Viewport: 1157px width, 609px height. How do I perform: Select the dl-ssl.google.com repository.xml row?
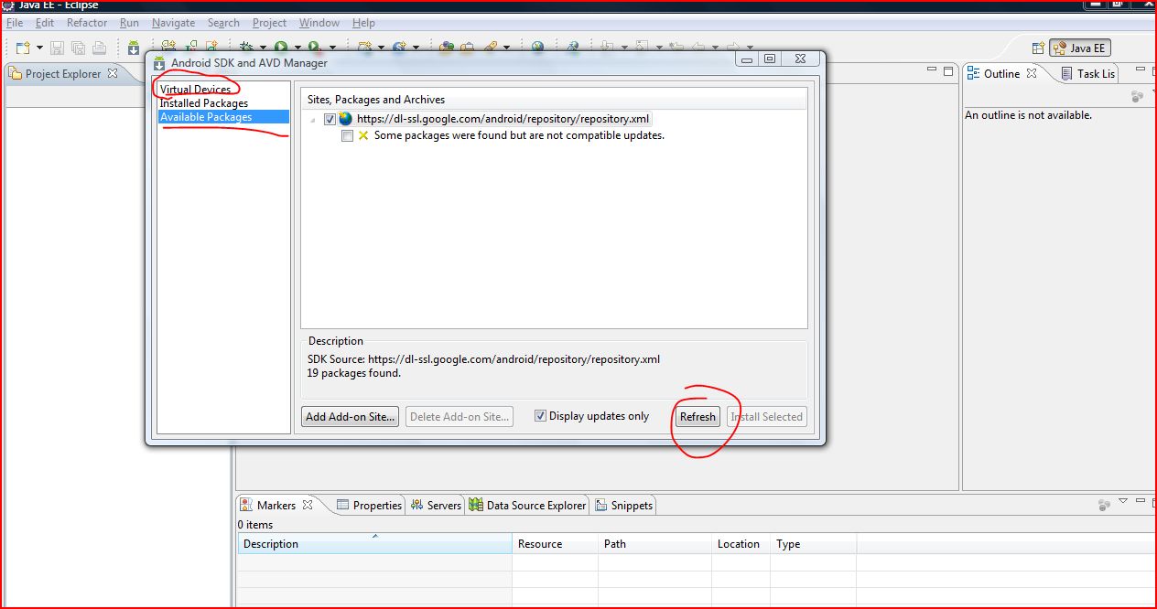(x=503, y=119)
